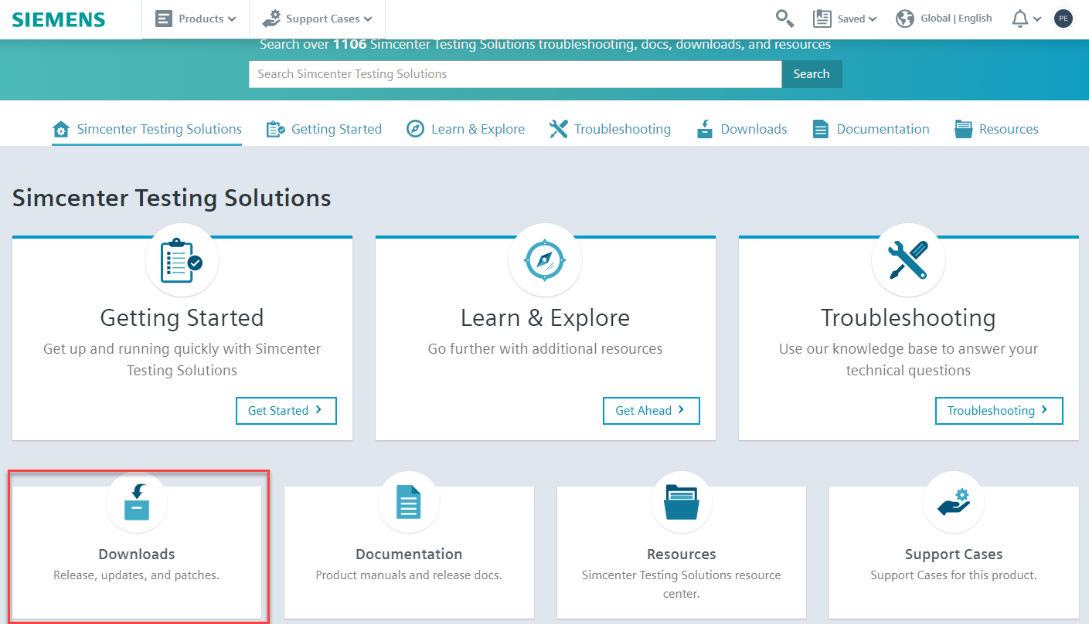
Task: Expand the chevron next to notification bell
Action: click(1037, 19)
